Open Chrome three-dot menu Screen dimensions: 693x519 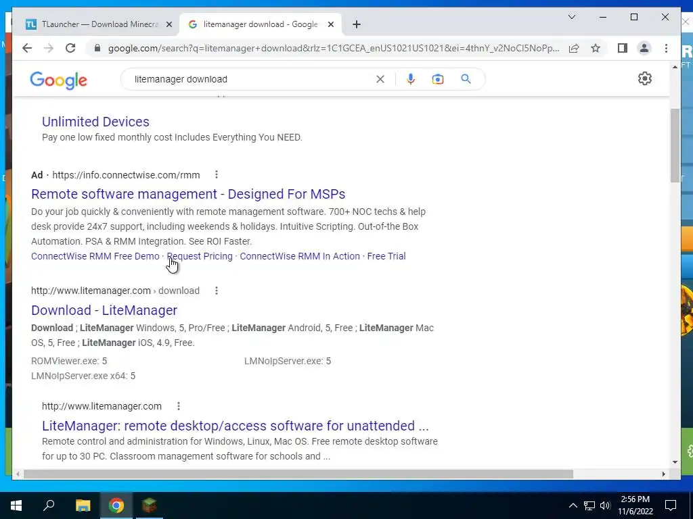pyautogui.click(x=666, y=48)
